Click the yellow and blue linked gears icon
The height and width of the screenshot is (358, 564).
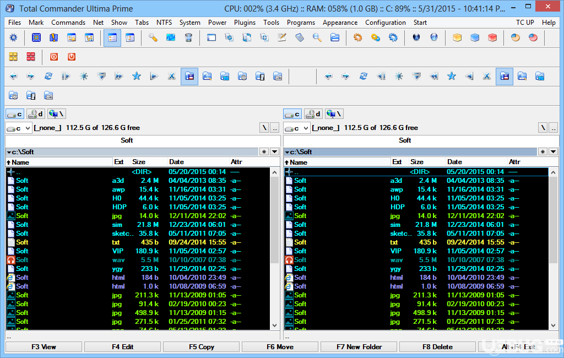click(x=375, y=37)
